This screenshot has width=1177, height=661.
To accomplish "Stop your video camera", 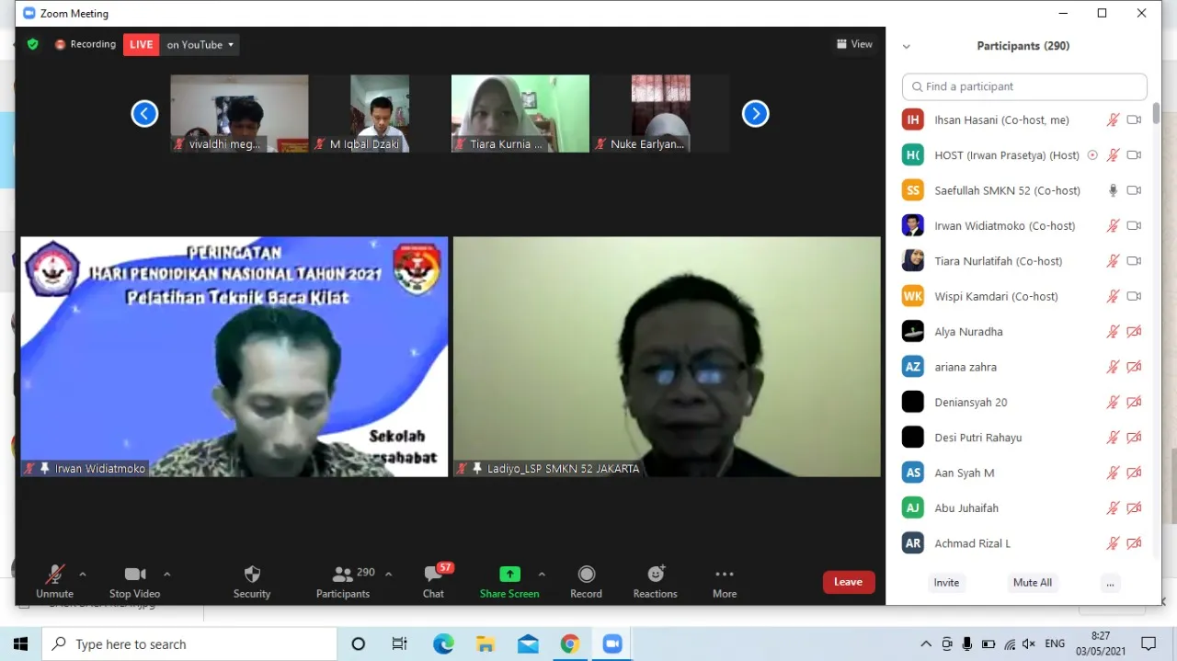I will coord(134,581).
